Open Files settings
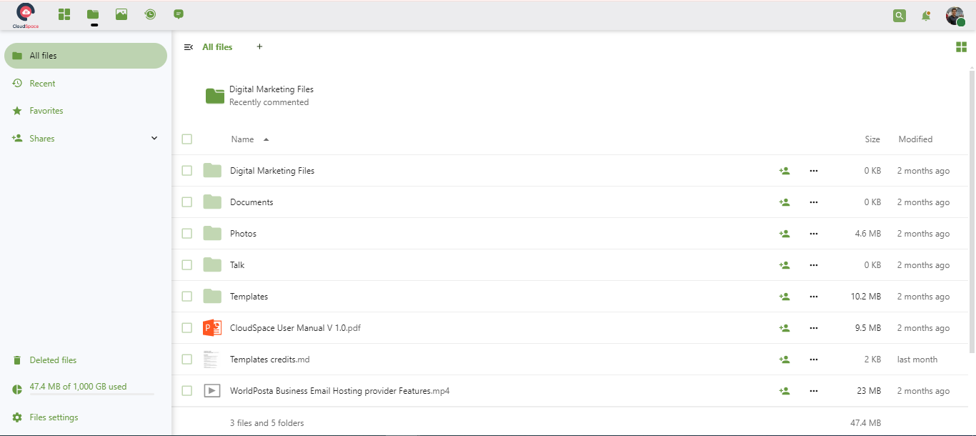 point(54,417)
